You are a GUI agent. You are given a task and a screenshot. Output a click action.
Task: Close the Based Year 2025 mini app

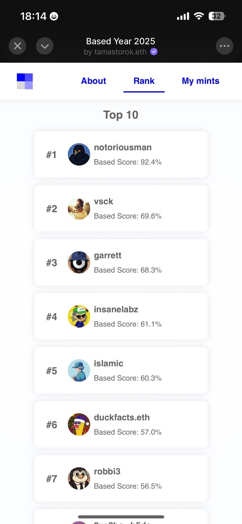(x=17, y=46)
